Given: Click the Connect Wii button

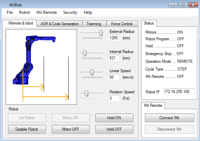Looking at the screenshot, I should point(169,118).
